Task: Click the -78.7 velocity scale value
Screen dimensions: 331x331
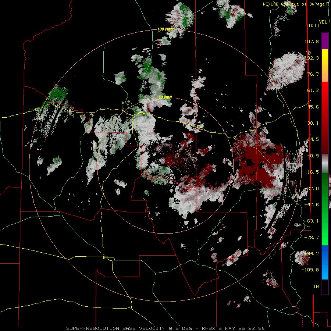Action: point(312,238)
